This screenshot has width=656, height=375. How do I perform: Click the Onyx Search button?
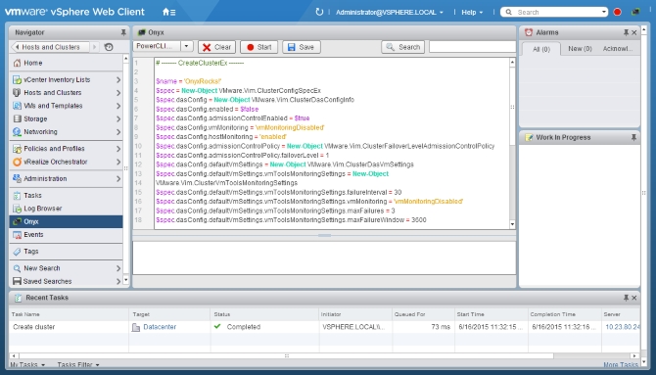402,47
